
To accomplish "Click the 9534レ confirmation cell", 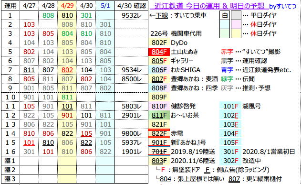I will (132, 70).
